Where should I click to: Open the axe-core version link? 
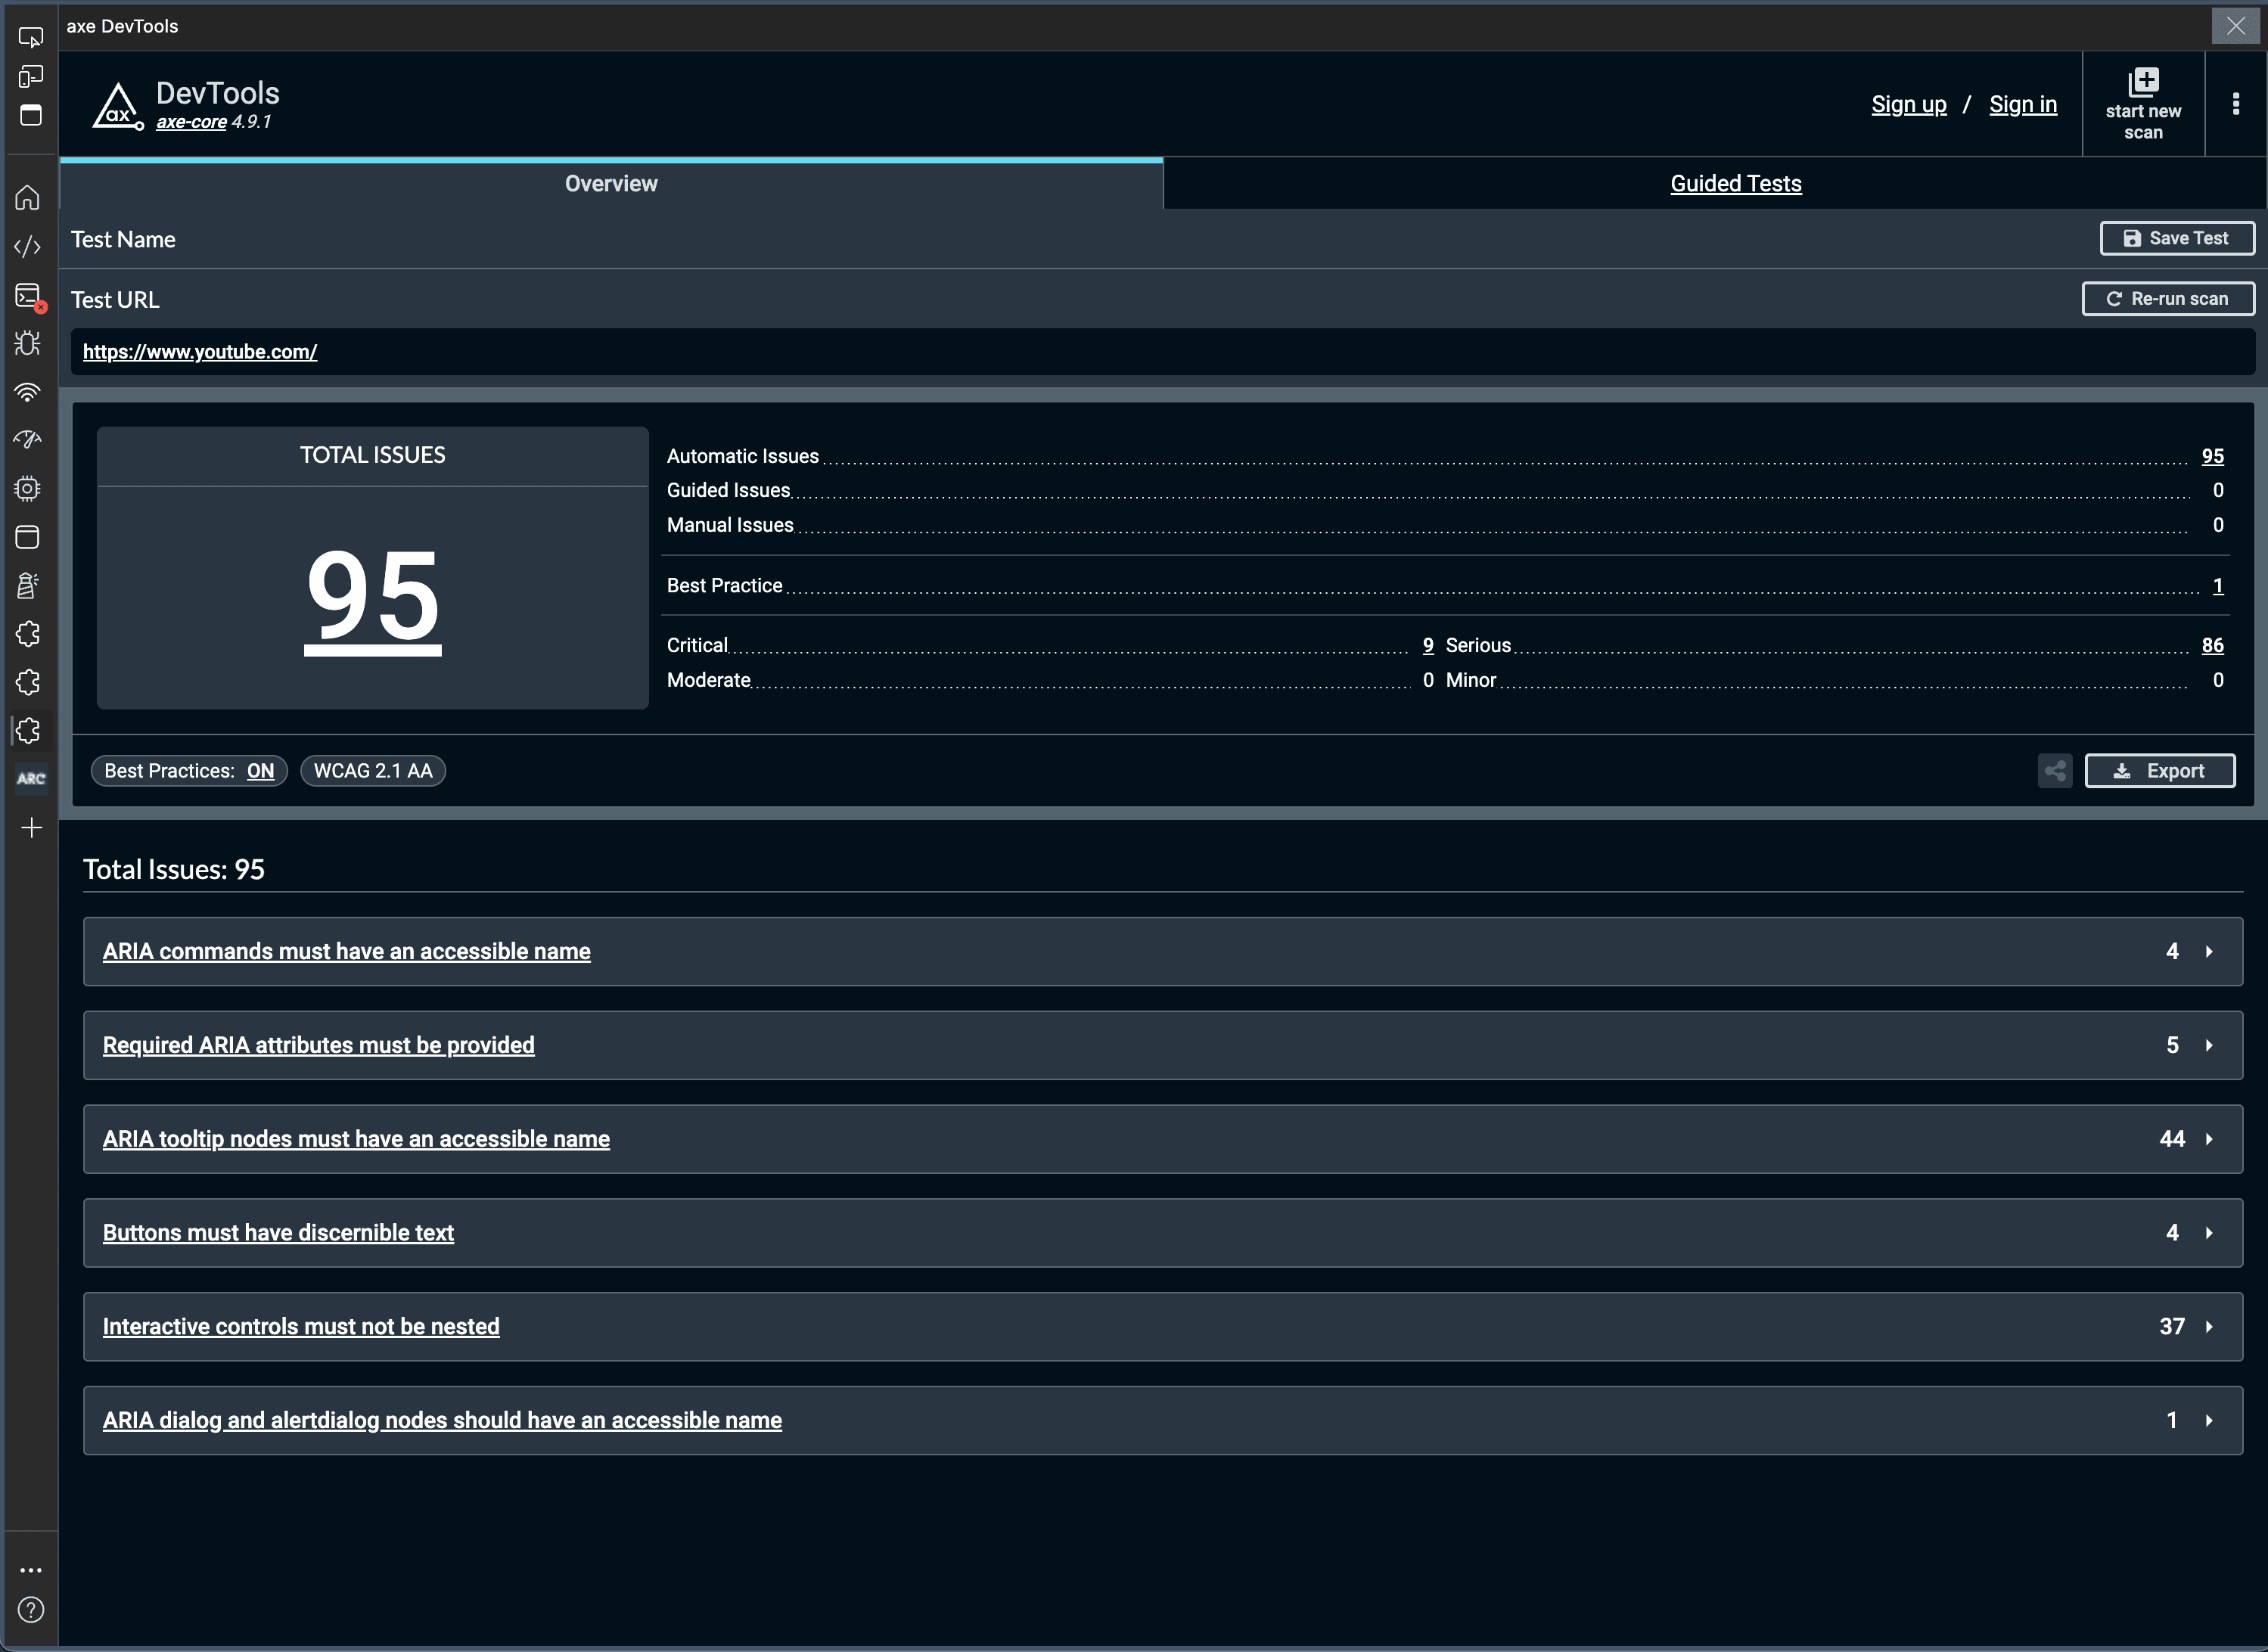pyautogui.click(x=191, y=122)
